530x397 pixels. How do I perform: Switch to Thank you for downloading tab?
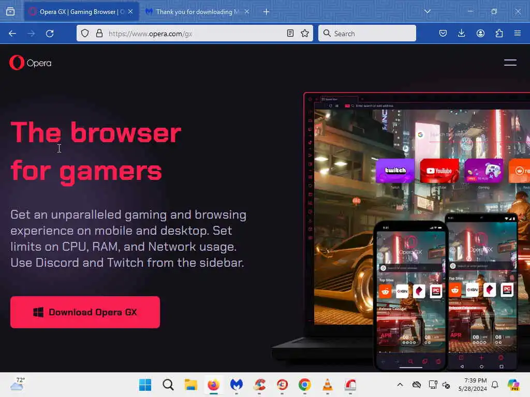point(198,12)
